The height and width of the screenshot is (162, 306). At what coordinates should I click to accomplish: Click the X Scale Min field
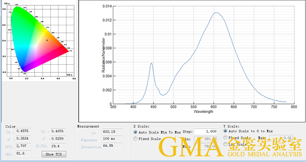[205, 139]
